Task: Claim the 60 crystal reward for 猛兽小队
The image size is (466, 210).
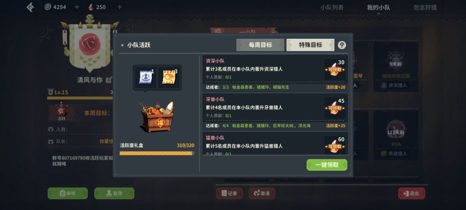Action: coord(335,145)
